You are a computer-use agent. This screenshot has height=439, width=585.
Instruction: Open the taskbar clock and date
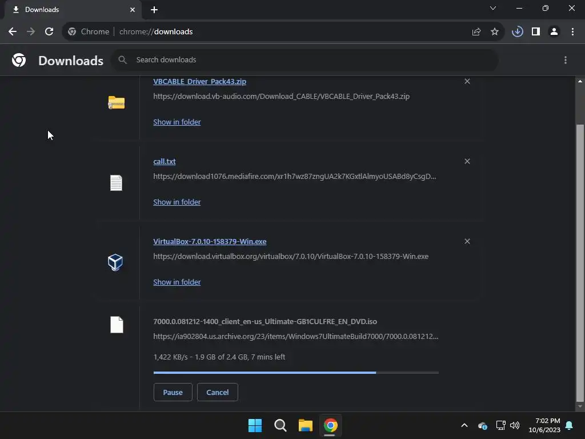point(544,425)
